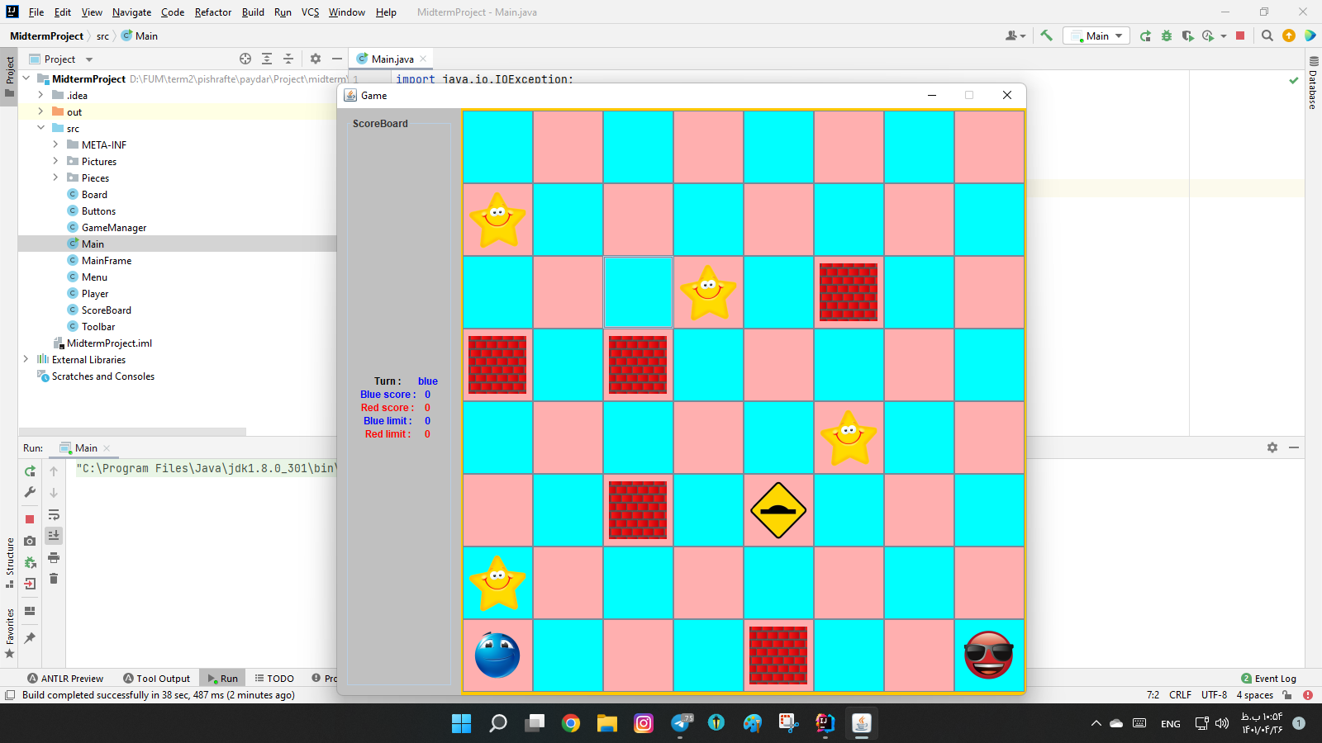
Task: Collapse the src folder in project tree
Action: click(x=40, y=128)
